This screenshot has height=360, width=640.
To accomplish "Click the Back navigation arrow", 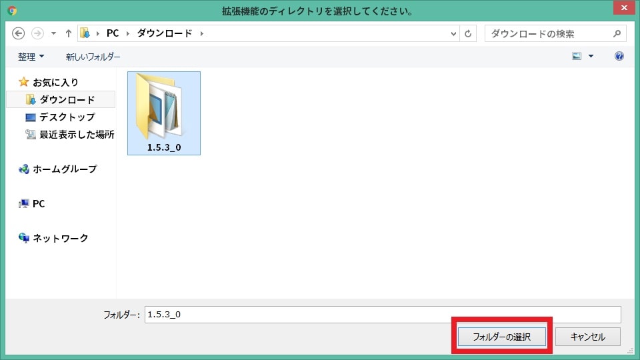I will [x=18, y=33].
